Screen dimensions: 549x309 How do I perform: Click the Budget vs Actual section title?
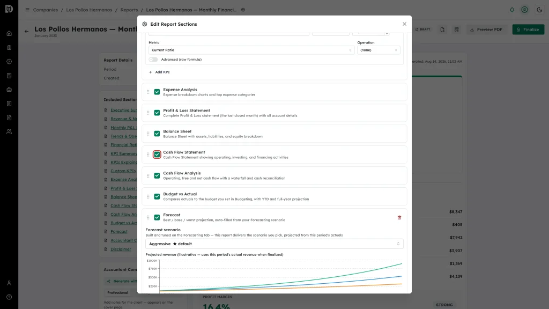[x=180, y=194]
